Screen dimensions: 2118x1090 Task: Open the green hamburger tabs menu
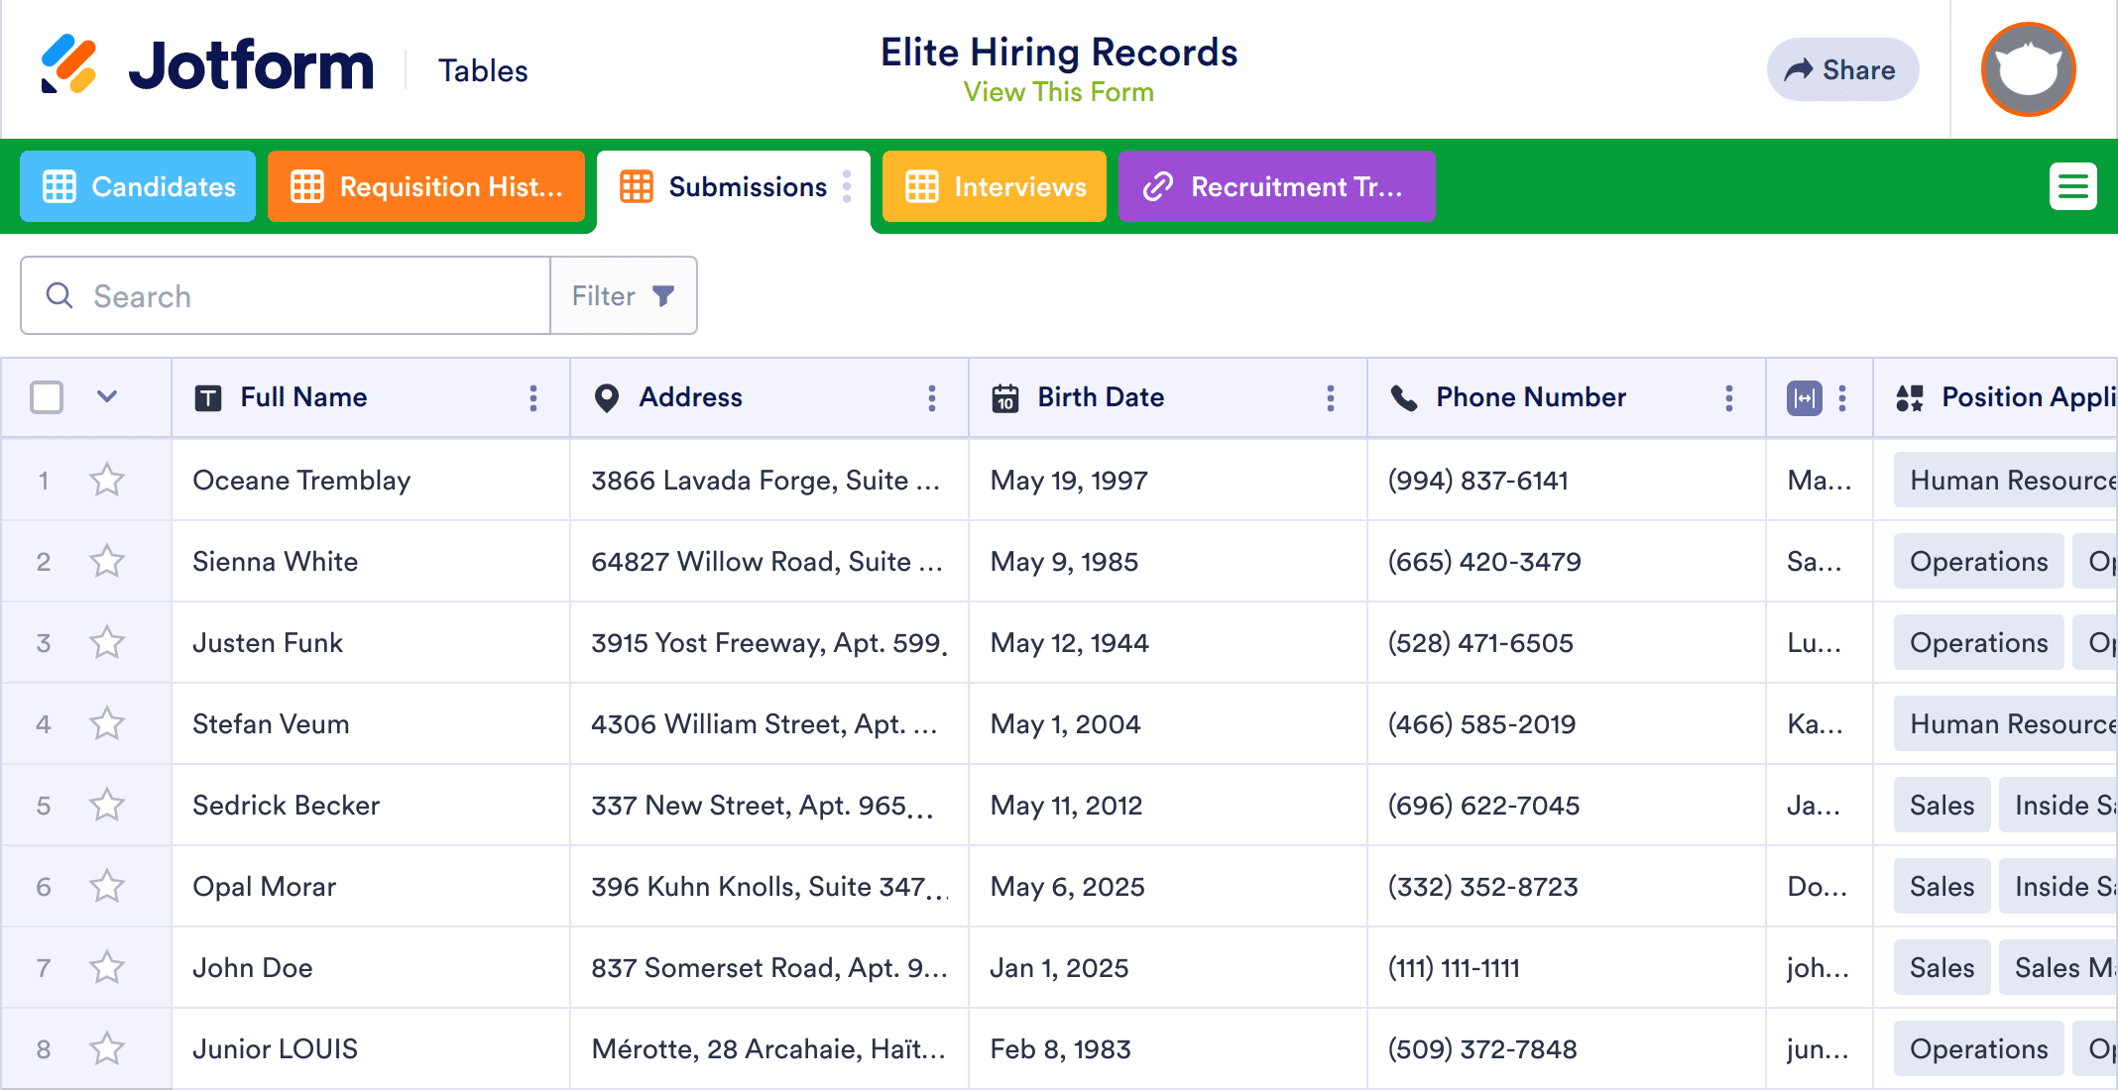2072,186
